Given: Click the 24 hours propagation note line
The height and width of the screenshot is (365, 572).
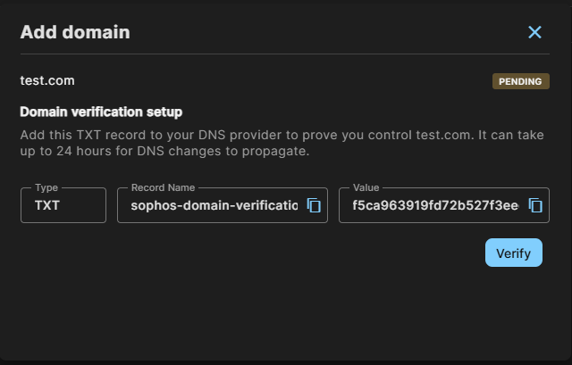Looking at the screenshot, I should point(164,151).
